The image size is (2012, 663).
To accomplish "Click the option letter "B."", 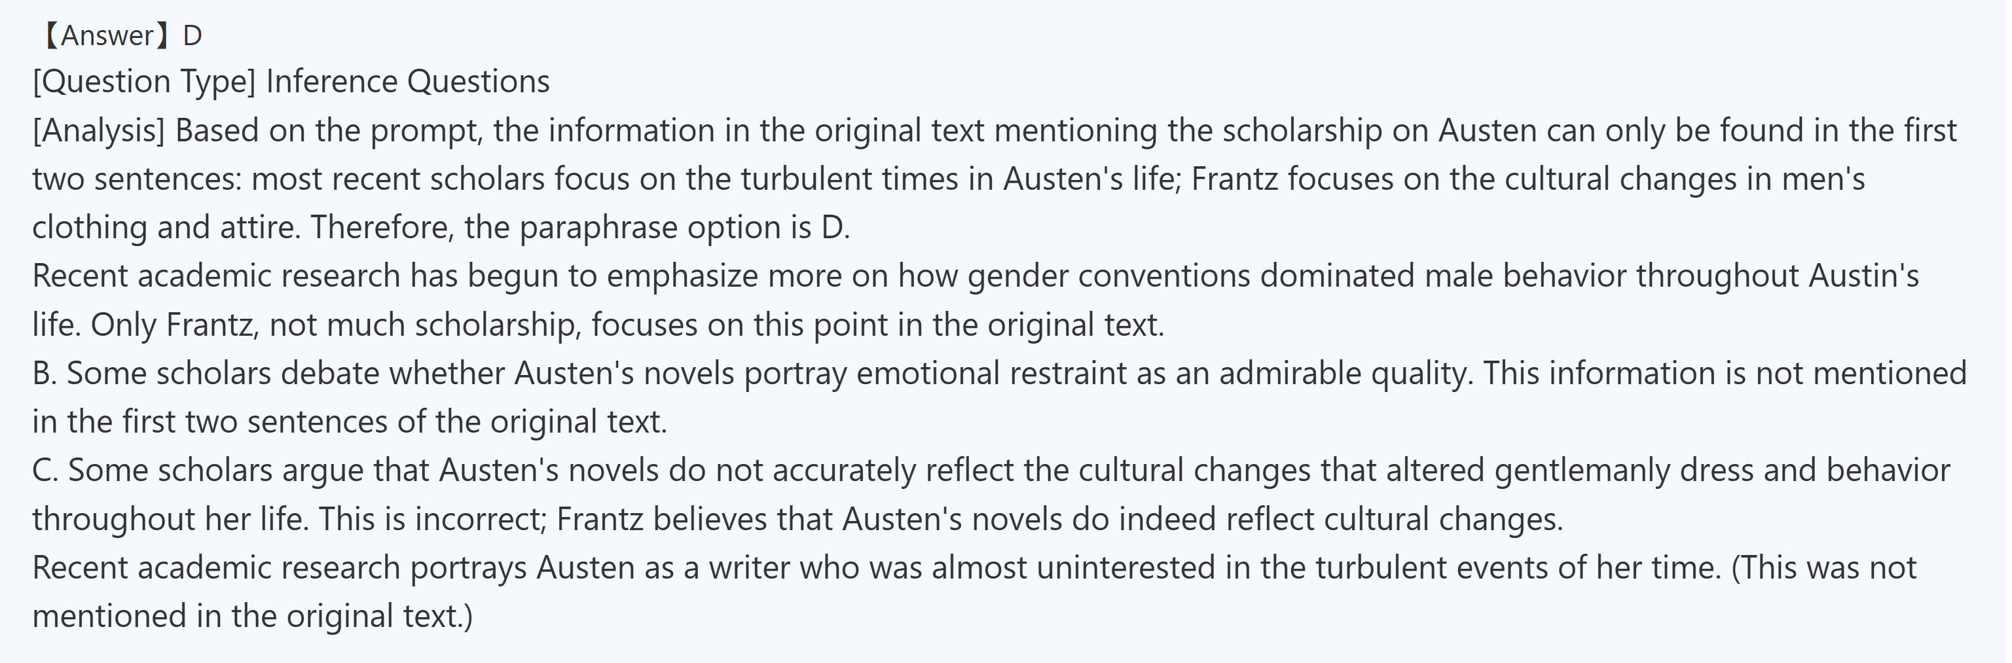I will (45, 373).
